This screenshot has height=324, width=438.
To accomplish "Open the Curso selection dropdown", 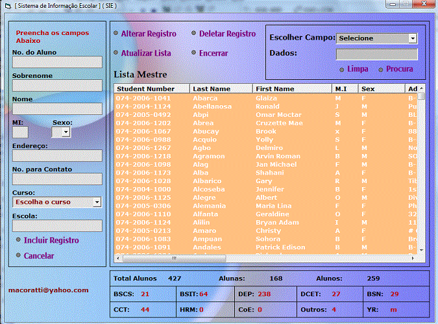I will pos(97,202).
